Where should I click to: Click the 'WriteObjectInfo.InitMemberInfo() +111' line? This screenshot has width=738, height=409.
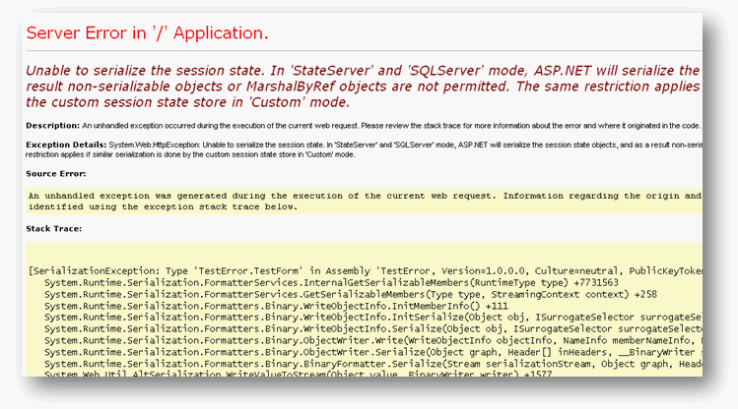(x=276, y=306)
